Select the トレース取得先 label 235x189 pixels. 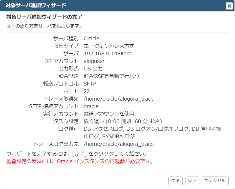click(61, 99)
